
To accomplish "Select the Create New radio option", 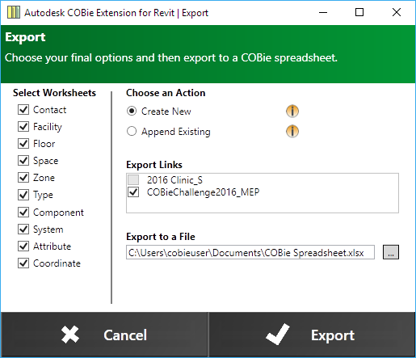I will point(132,111).
